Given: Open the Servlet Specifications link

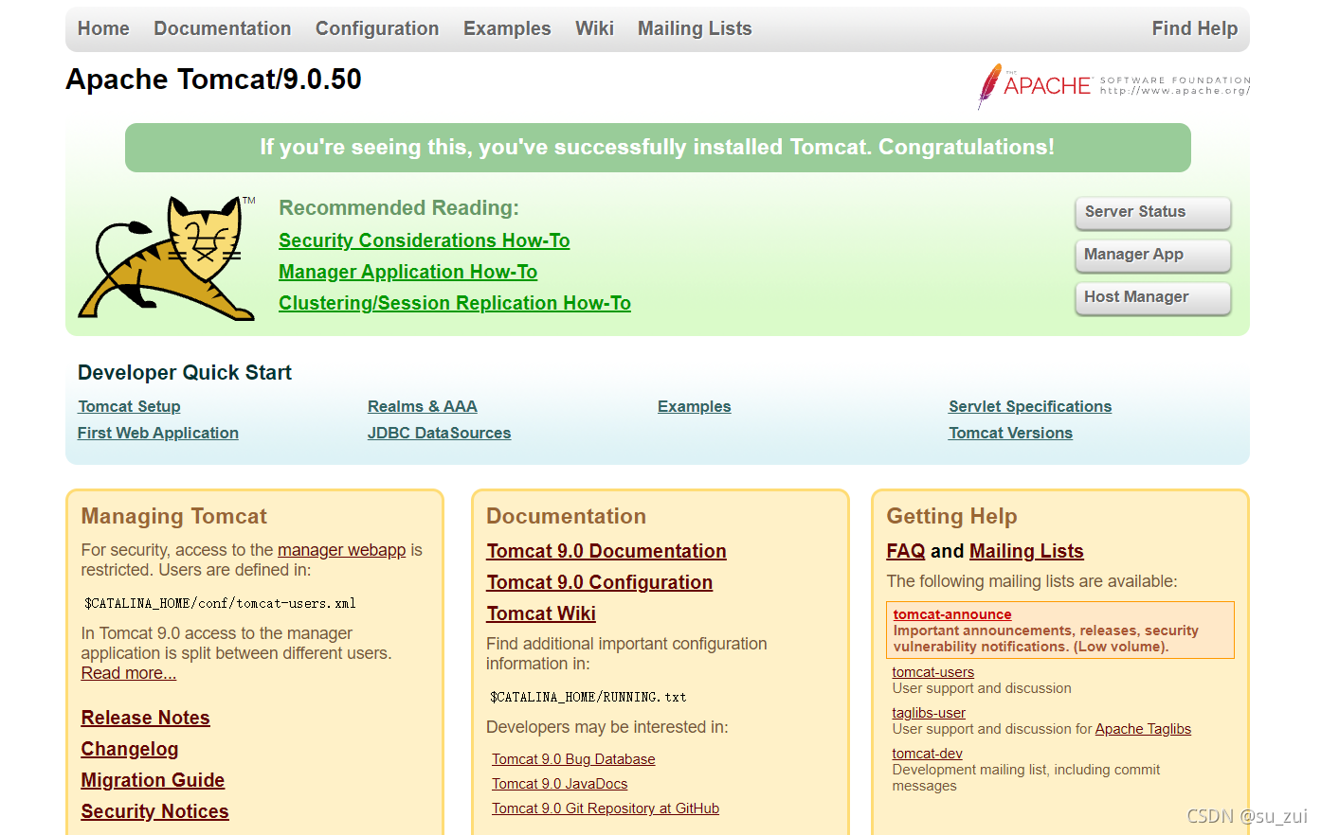Looking at the screenshot, I should click(1030, 406).
